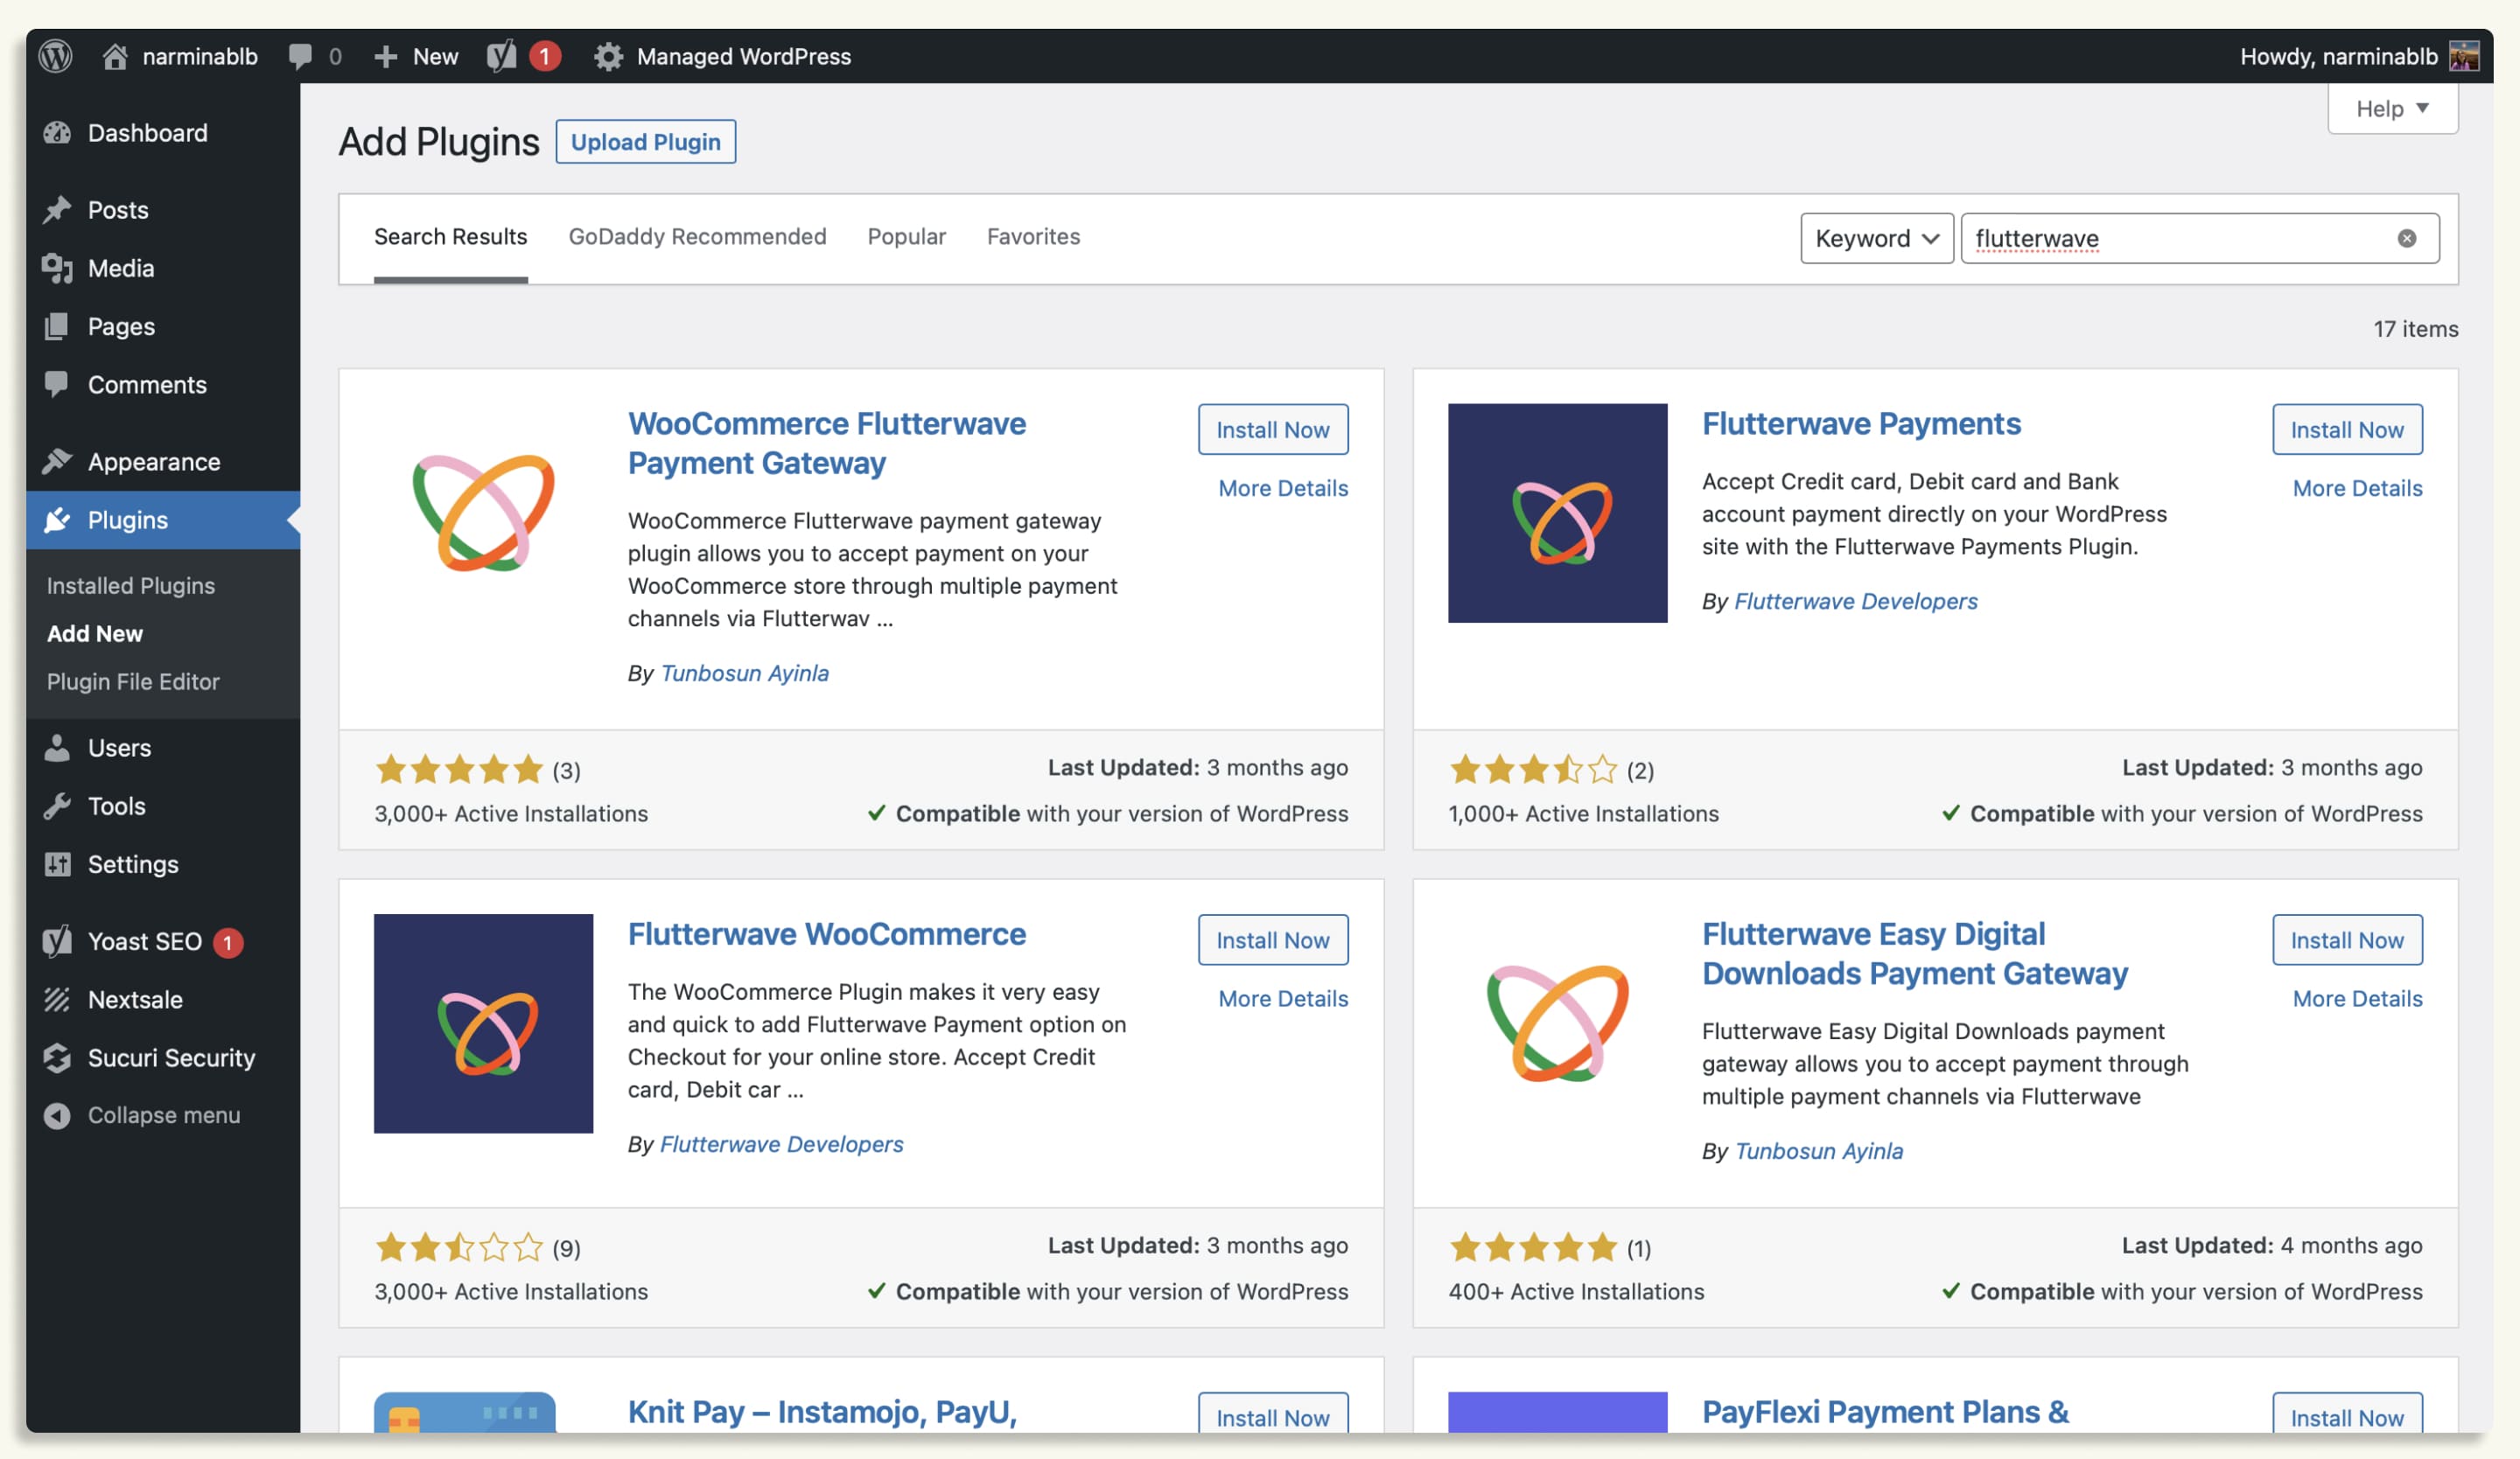
Task: Click the WordPress logo in admin bar
Action: pyautogui.click(x=56, y=56)
